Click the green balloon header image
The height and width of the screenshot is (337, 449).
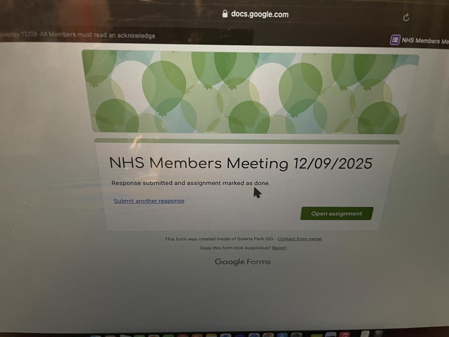[250, 92]
